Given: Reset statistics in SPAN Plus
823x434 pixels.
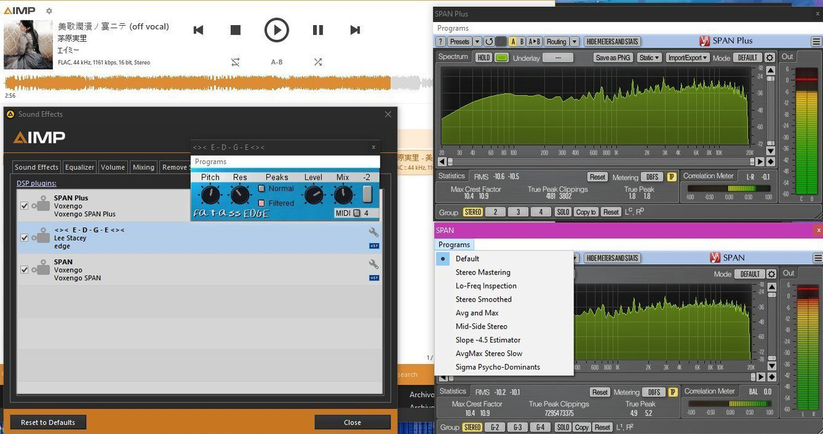Looking at the screenshot, I should pyautogui.click(x=597, y=177).
